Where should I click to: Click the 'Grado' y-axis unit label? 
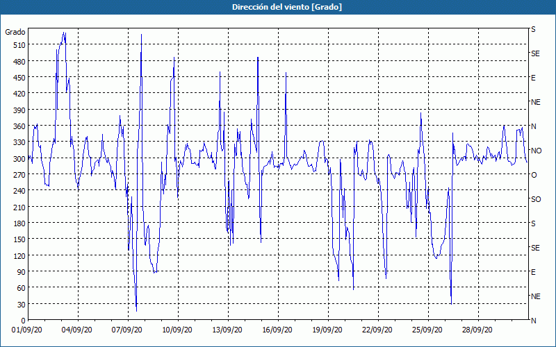[15, 33]
